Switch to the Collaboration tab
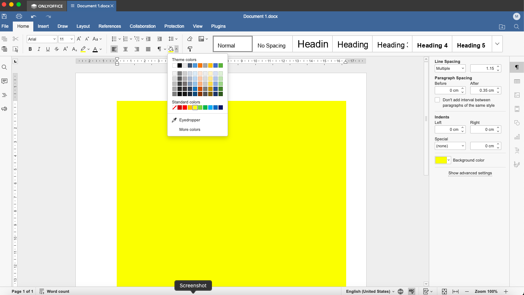 tap(143, 26)
